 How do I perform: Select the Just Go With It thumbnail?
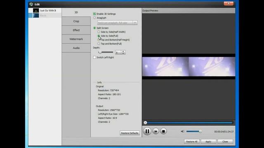click(36, 11)
